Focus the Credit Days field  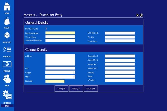click(x=120, y=41)
